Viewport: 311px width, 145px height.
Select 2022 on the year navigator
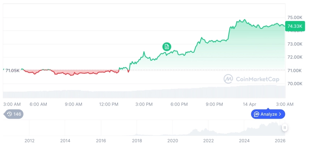[x=208, y=141]
